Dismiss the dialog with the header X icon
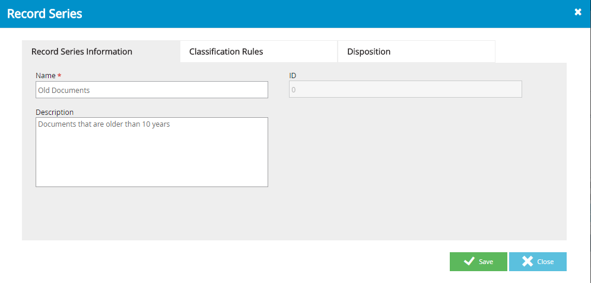 [578, 12]
